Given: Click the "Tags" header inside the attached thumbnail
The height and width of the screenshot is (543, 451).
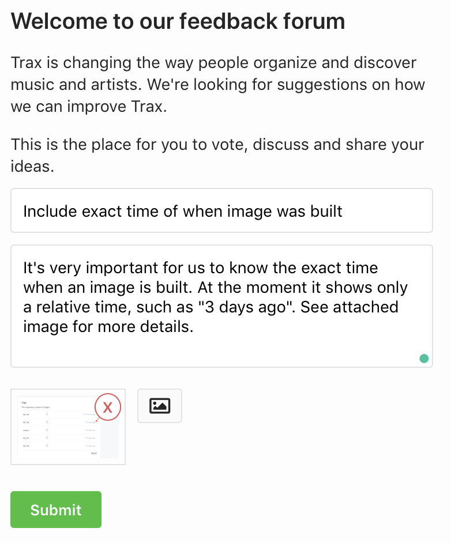Looking at the screenshot, I should point(24,402).
